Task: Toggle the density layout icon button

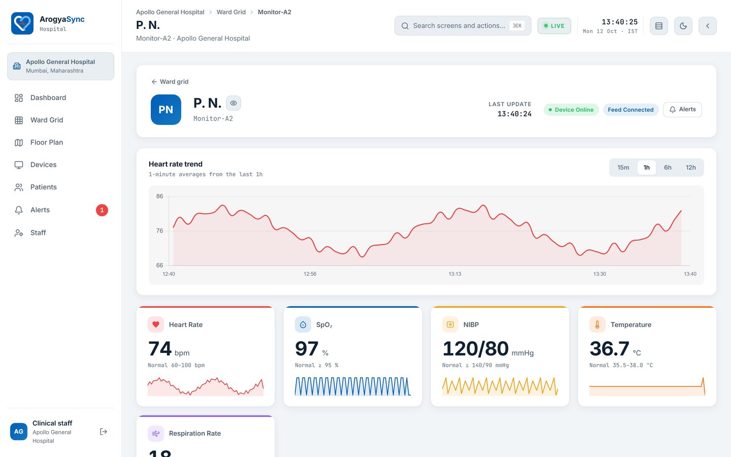Action: coord(659,26)
